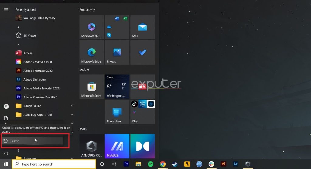Click the Windows Start button
This screenshot has height=169, width=311.
[x=6, y=164]
